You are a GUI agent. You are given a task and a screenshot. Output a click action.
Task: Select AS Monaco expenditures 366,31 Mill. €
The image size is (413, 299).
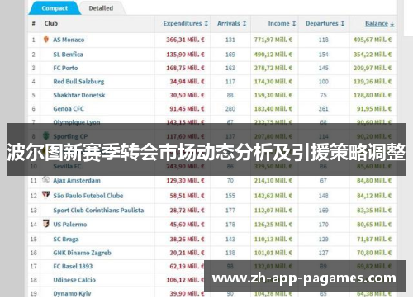185,40
